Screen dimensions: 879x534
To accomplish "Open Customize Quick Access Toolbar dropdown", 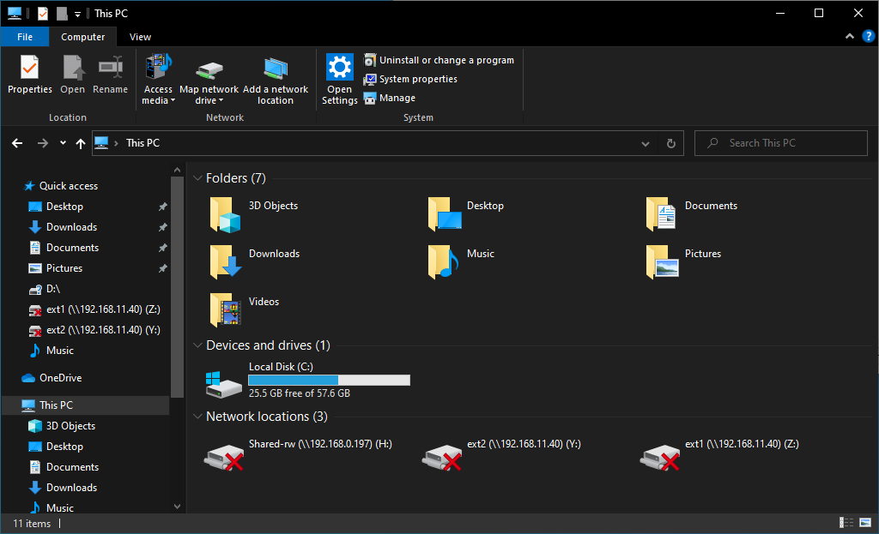I will [x=77, y=14].
